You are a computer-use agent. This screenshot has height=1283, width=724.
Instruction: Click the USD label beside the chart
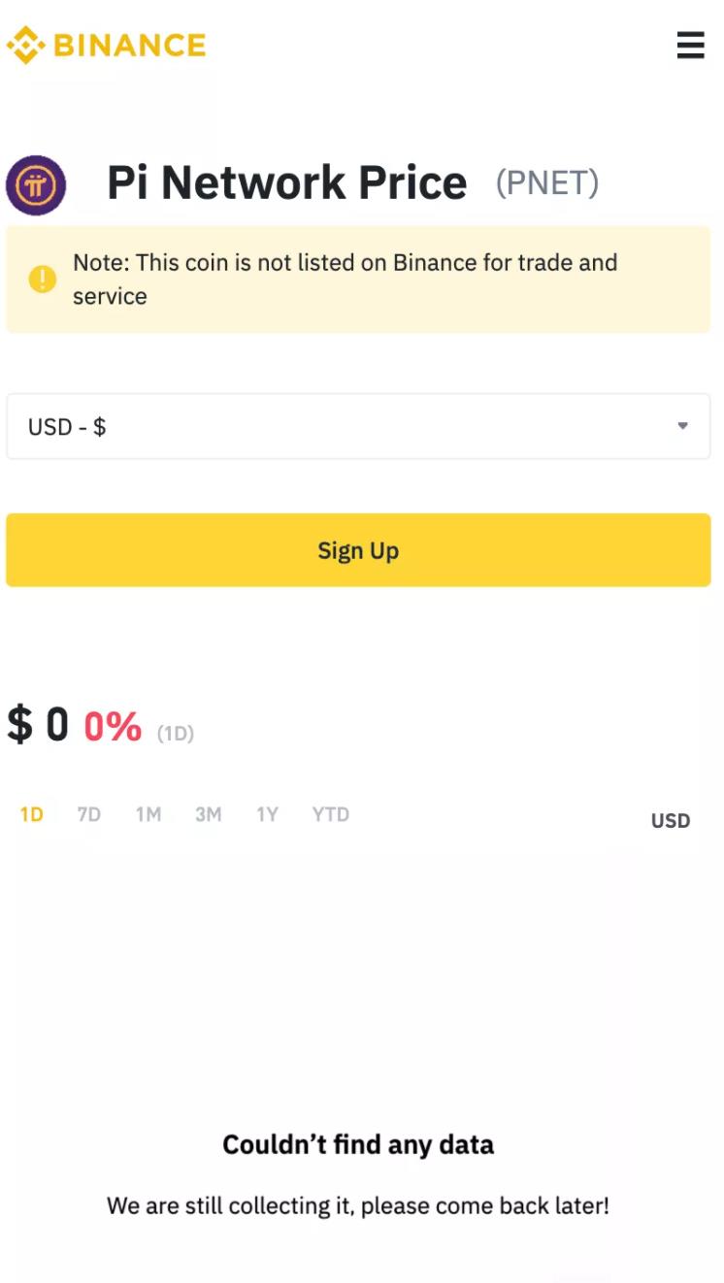pyautogui.click(x=670, y=821)
